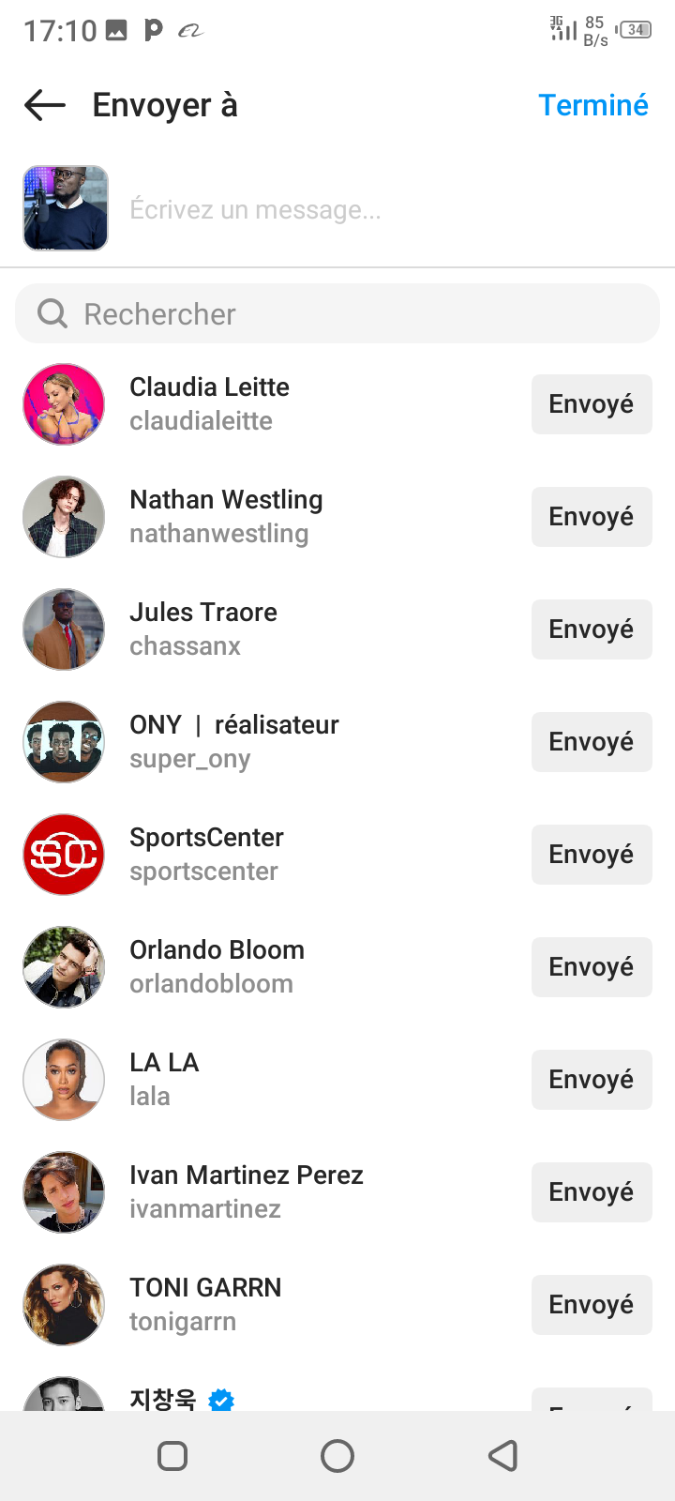Tap the verified badge beside 지창욱
The image size is (675, 1501).
[x=221, y=1400]
